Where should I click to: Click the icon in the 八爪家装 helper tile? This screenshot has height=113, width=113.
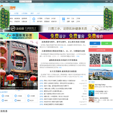16,96
